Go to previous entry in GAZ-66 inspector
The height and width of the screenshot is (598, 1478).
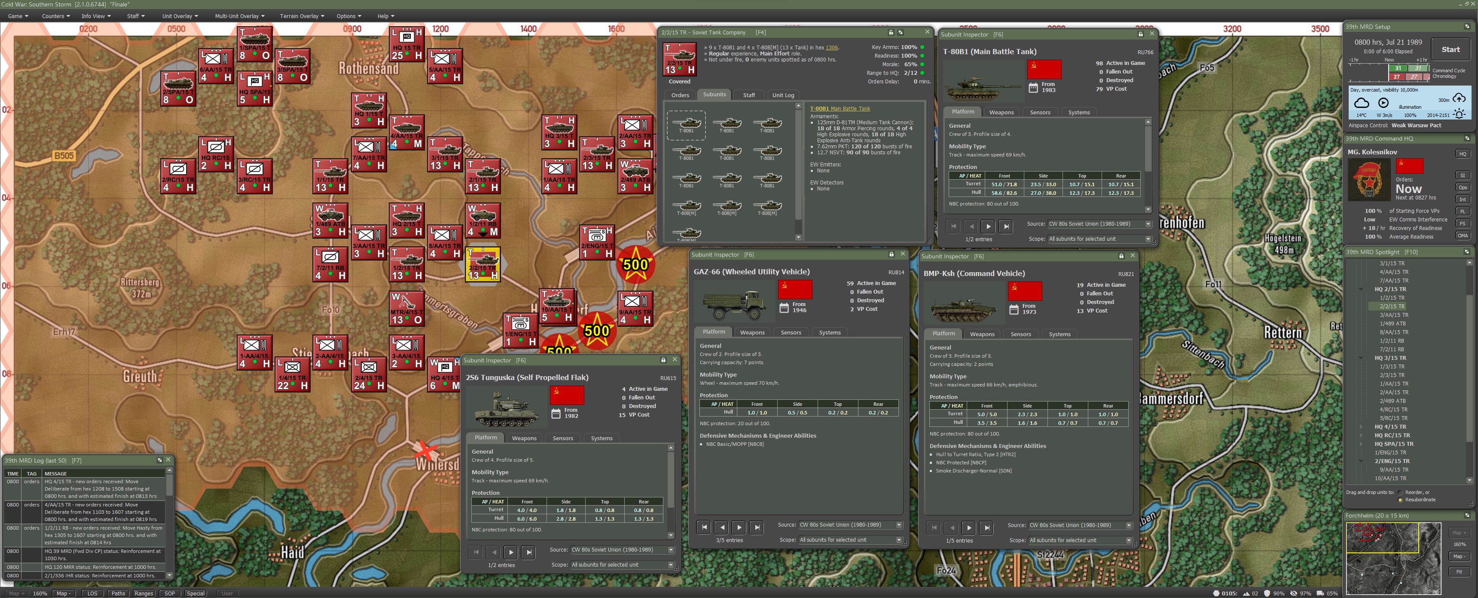point(722,527)
